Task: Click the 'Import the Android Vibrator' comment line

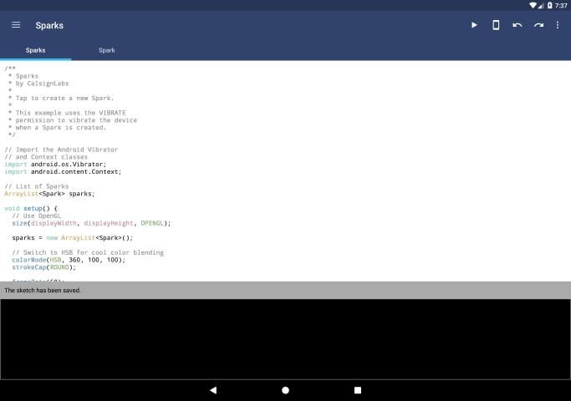Action: click(61, 150)
